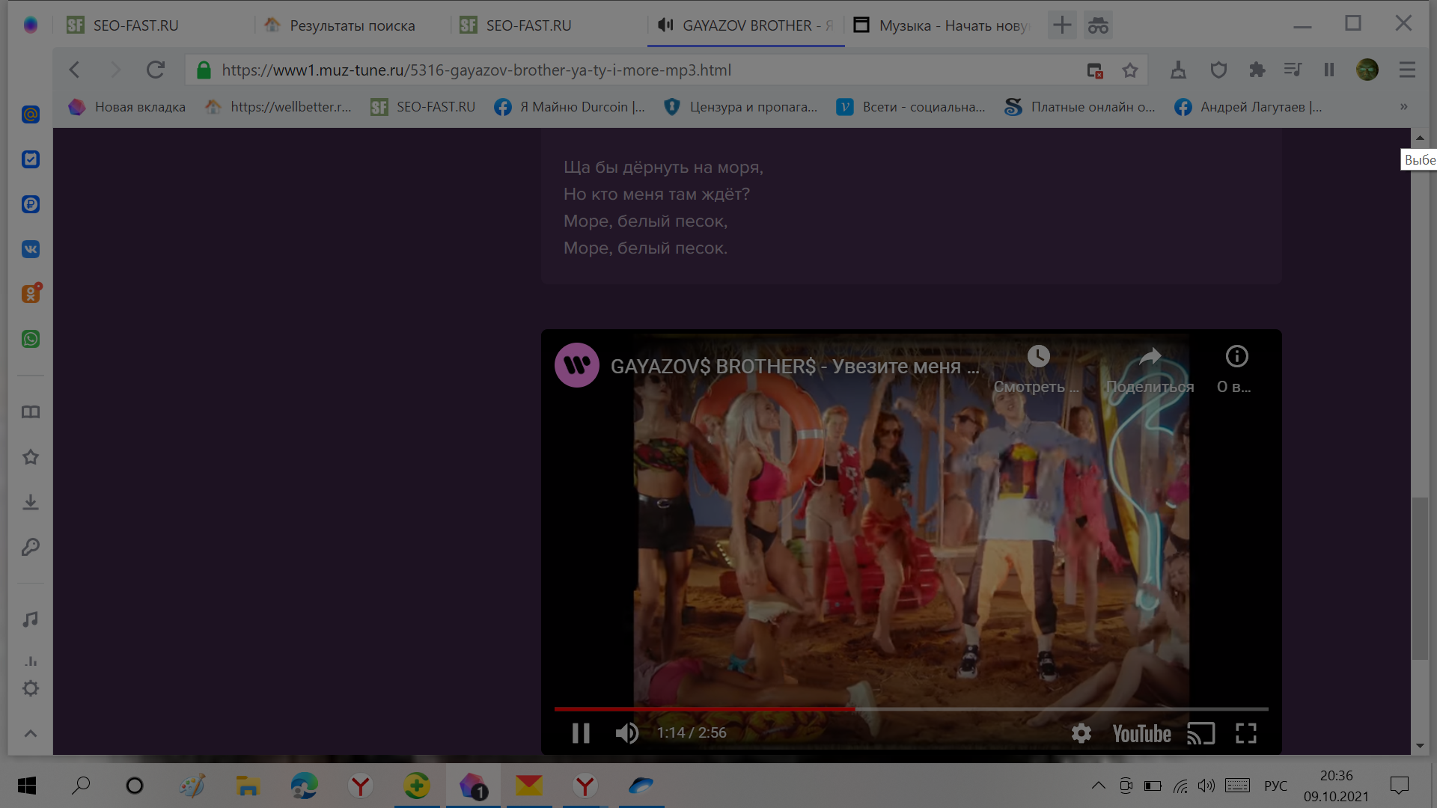Open the media playlist toolbar icon

tap(1293, 70)
